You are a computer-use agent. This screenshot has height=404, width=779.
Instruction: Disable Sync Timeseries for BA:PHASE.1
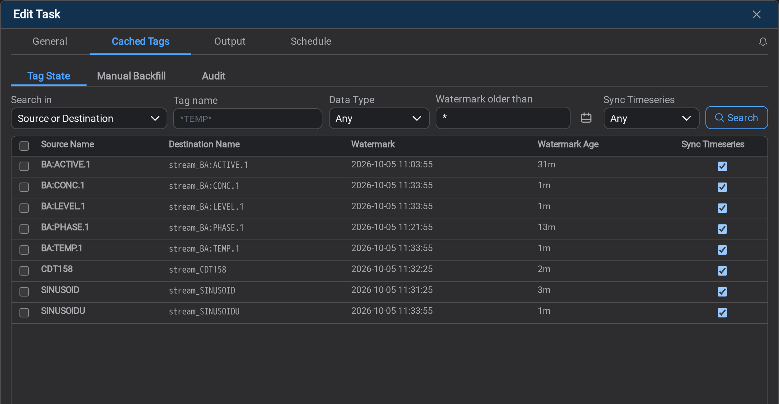click(722, 229)
